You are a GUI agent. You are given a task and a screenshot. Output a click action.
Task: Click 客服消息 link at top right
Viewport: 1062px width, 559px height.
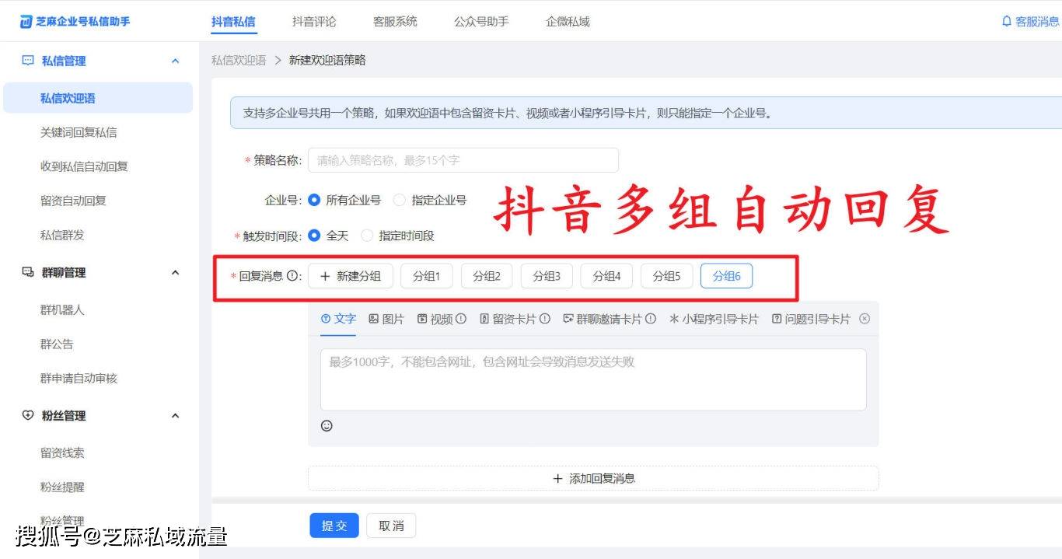(x=1030, y=22)
